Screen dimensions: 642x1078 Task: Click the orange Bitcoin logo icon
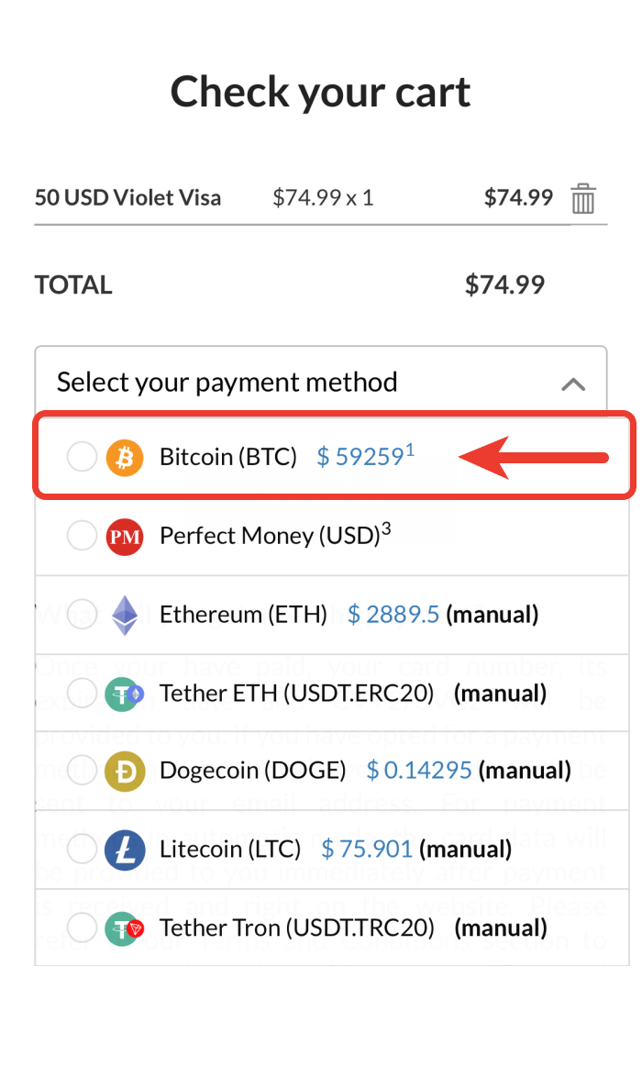(x=125, y=457)
